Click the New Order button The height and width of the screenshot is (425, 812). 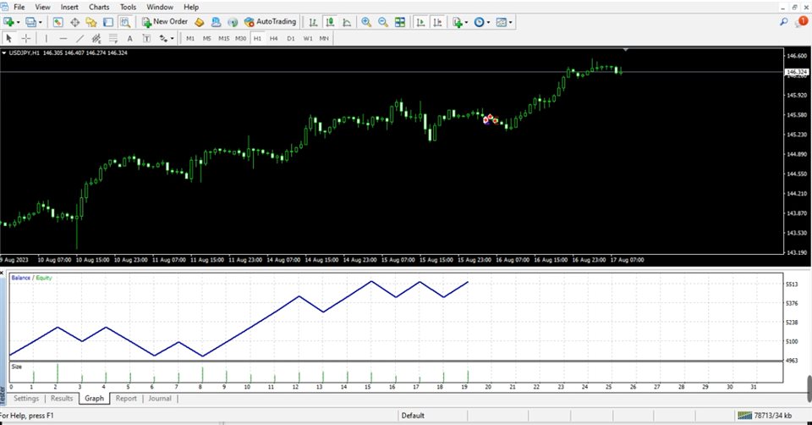(165, 22)
